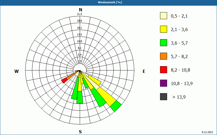217x135 pixels.
Task: Click the 16,1 radial axis value
Action: [x=79, y=28]
